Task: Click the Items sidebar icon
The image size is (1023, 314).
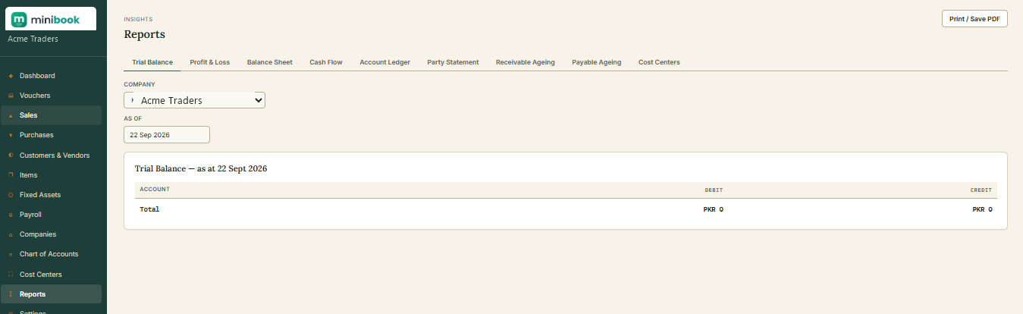Action: (x=11, y=175)
